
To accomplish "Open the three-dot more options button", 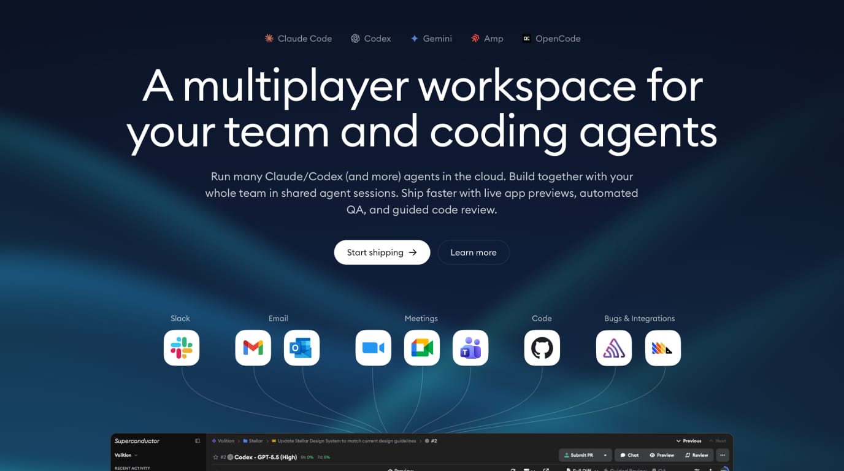I will (723, 455).
